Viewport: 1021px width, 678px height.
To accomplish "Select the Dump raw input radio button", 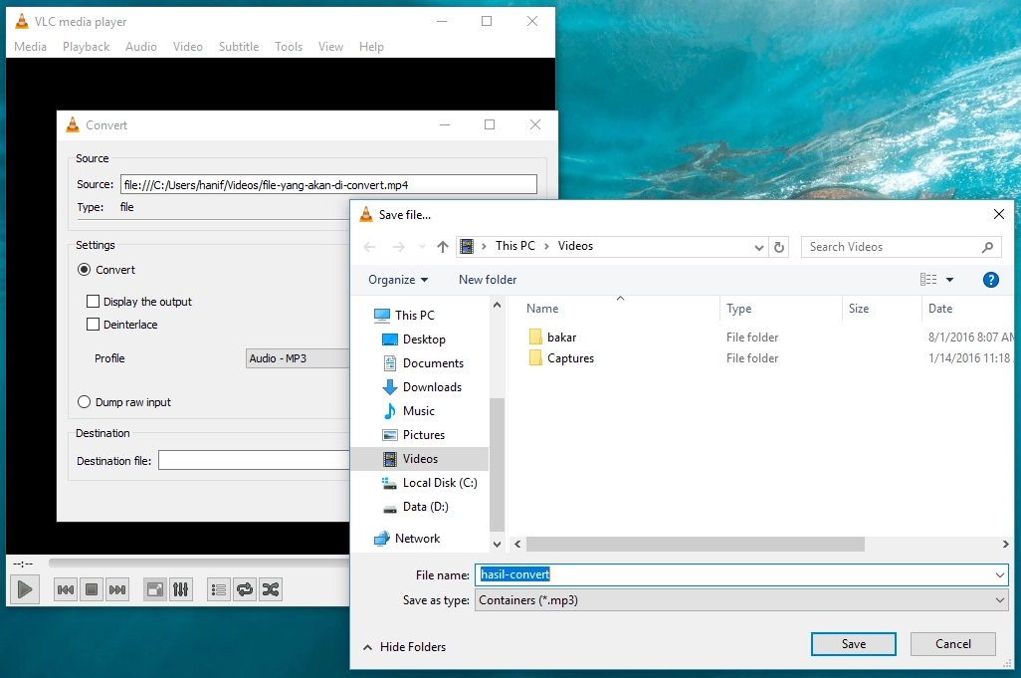I will point(84,402).
